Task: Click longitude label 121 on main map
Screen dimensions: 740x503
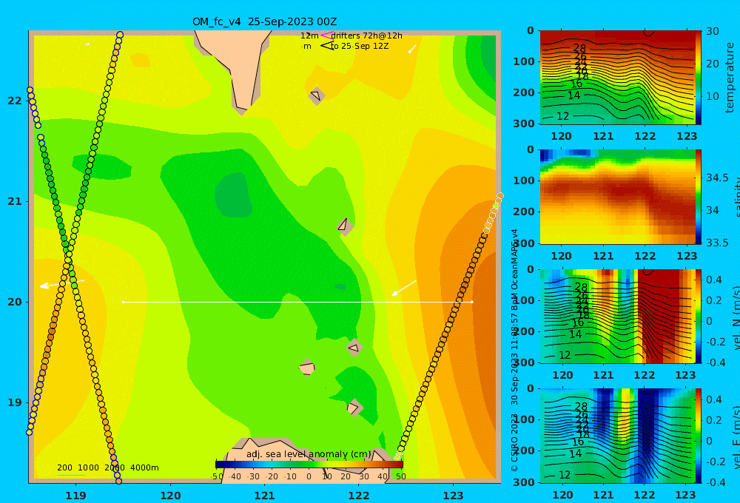Action: 265,496
